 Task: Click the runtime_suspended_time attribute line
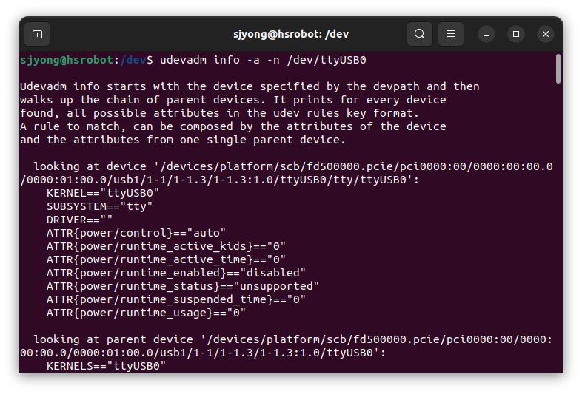[x=176, y=300]
